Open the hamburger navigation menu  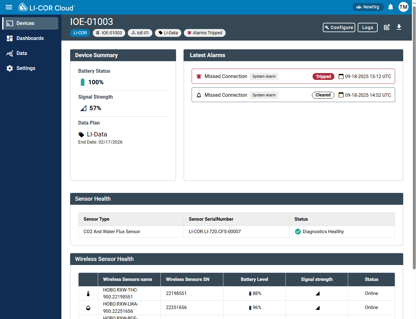pyautogui.click(x=9, y=7)
